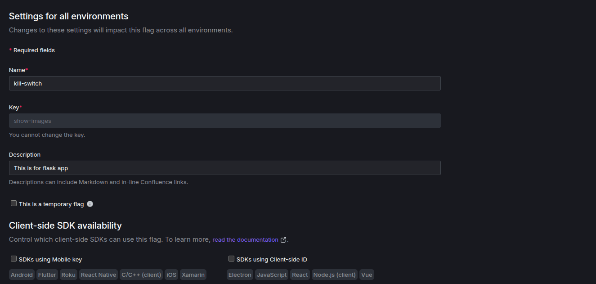Click the Xamarin SDK tag
596x284 pixels.
pyautogui.click(x=193, y=275)
